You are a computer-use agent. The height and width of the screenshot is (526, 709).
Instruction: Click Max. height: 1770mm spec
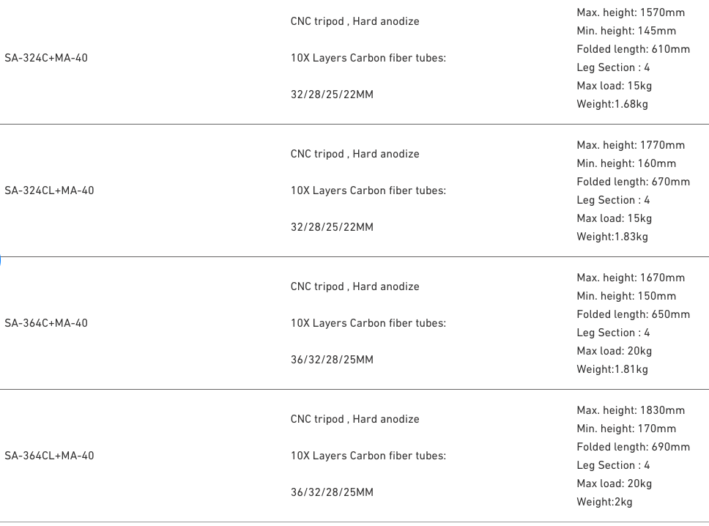(631, 145)
